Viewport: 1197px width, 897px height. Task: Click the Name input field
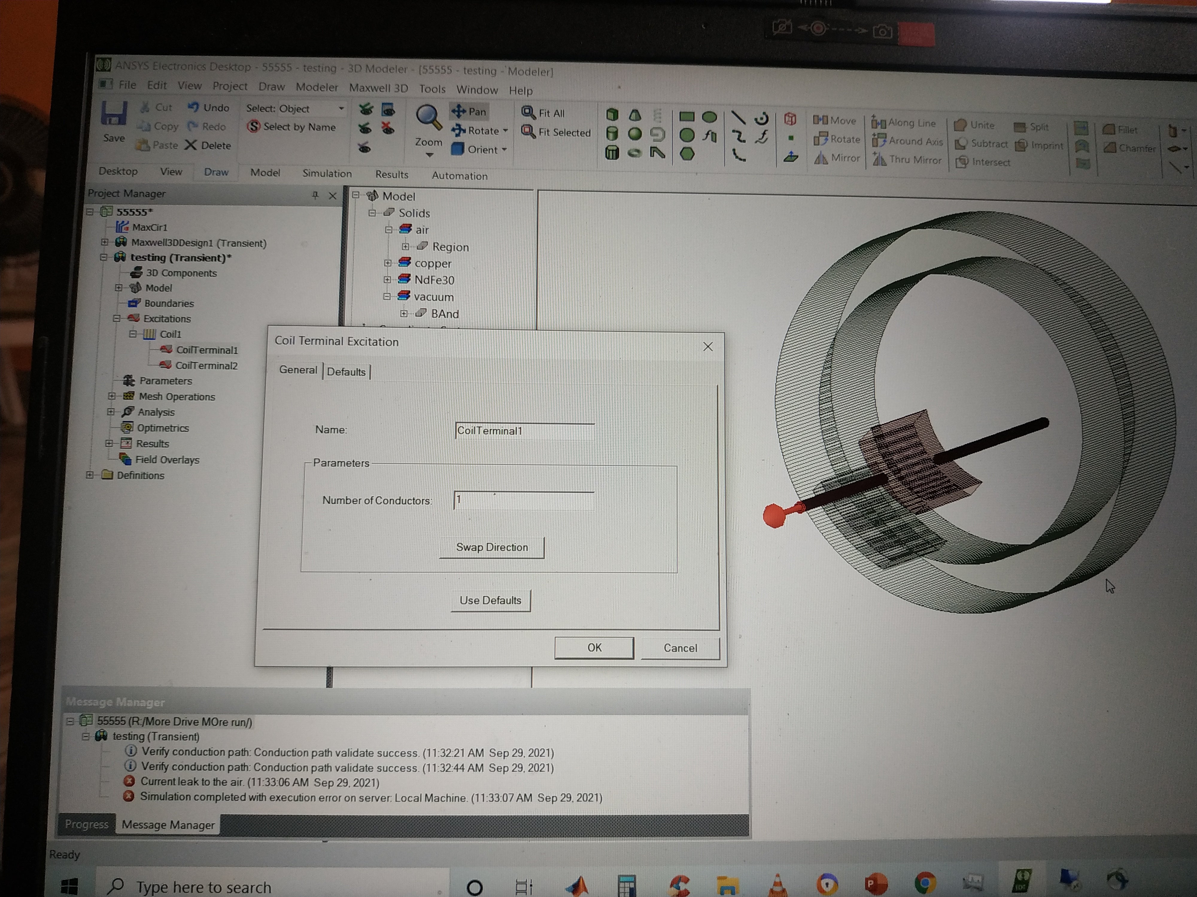(x=524, y=430)
